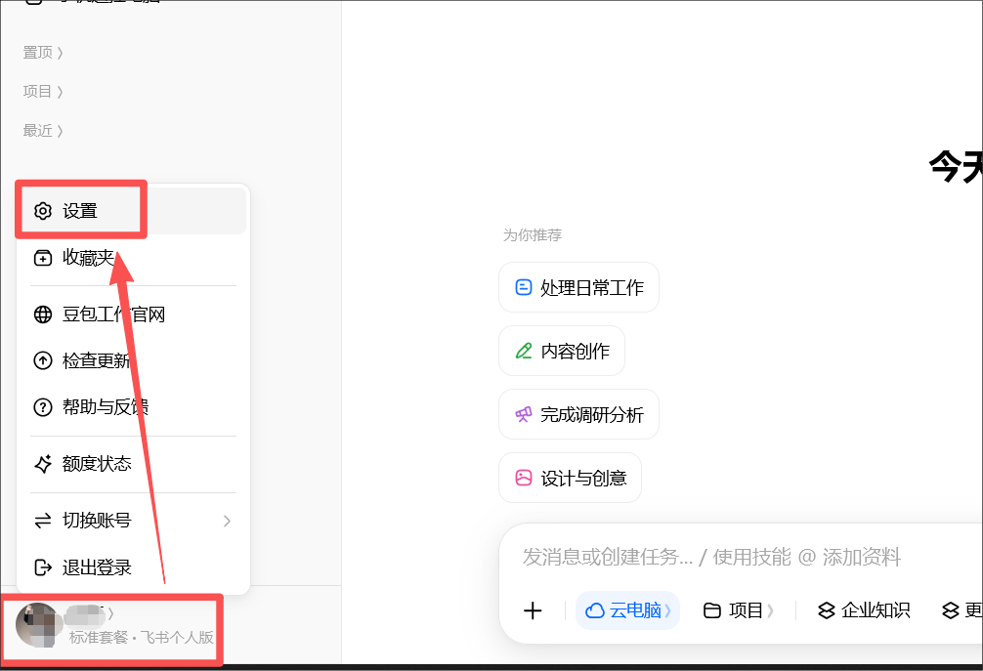Click the 企业知识 option

(x=865, y=610)
